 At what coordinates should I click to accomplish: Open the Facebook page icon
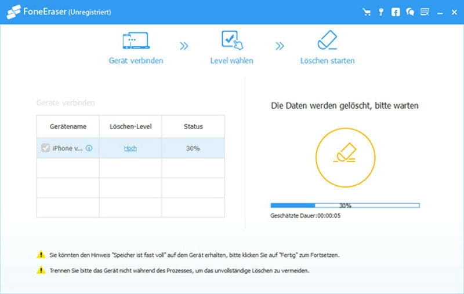click(x=396, y=12)
